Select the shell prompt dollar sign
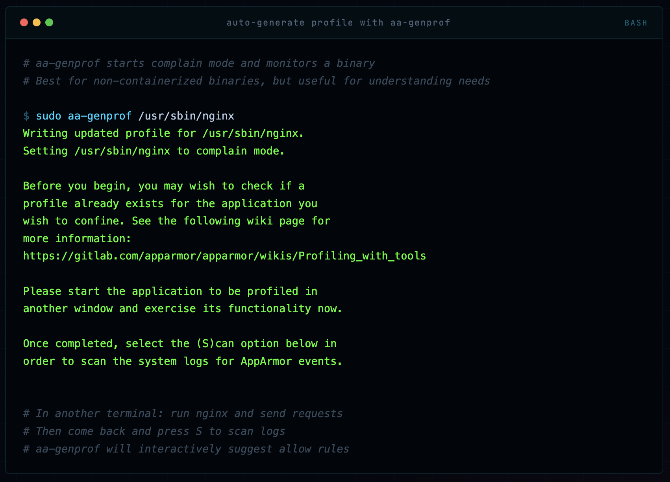 (26, 116)
